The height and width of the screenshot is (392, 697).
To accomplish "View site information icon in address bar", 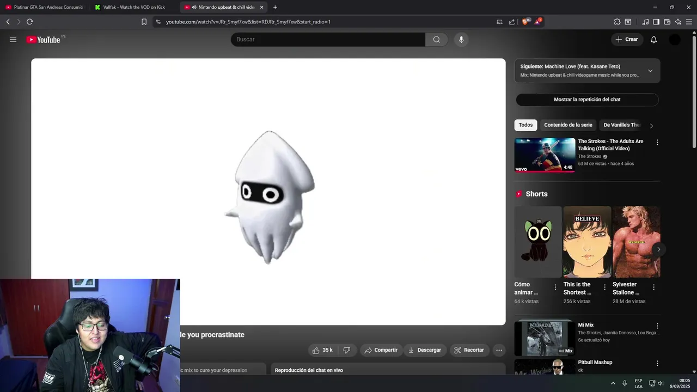I will point(158,22).
